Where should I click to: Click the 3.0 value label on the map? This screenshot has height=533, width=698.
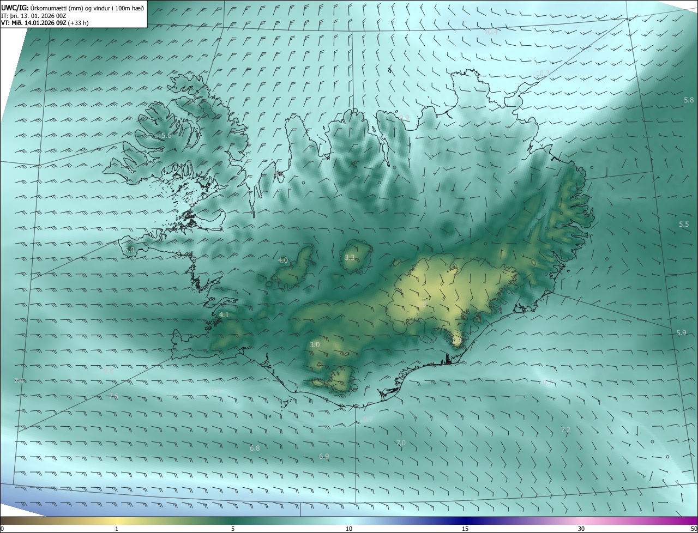tap(315, 345)
